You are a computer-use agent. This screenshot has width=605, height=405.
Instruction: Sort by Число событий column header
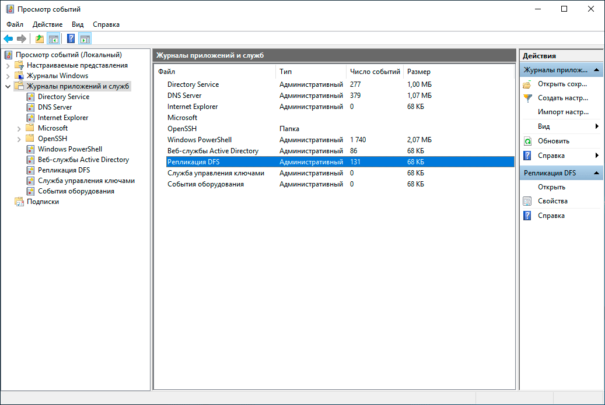tap(375, 72)
